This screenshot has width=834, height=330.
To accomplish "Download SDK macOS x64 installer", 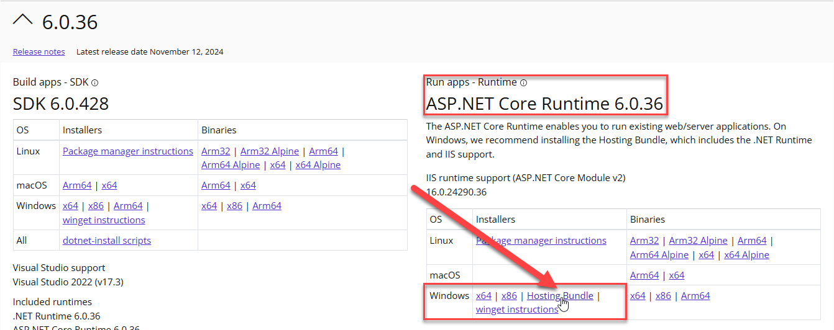I will point(109,185).
